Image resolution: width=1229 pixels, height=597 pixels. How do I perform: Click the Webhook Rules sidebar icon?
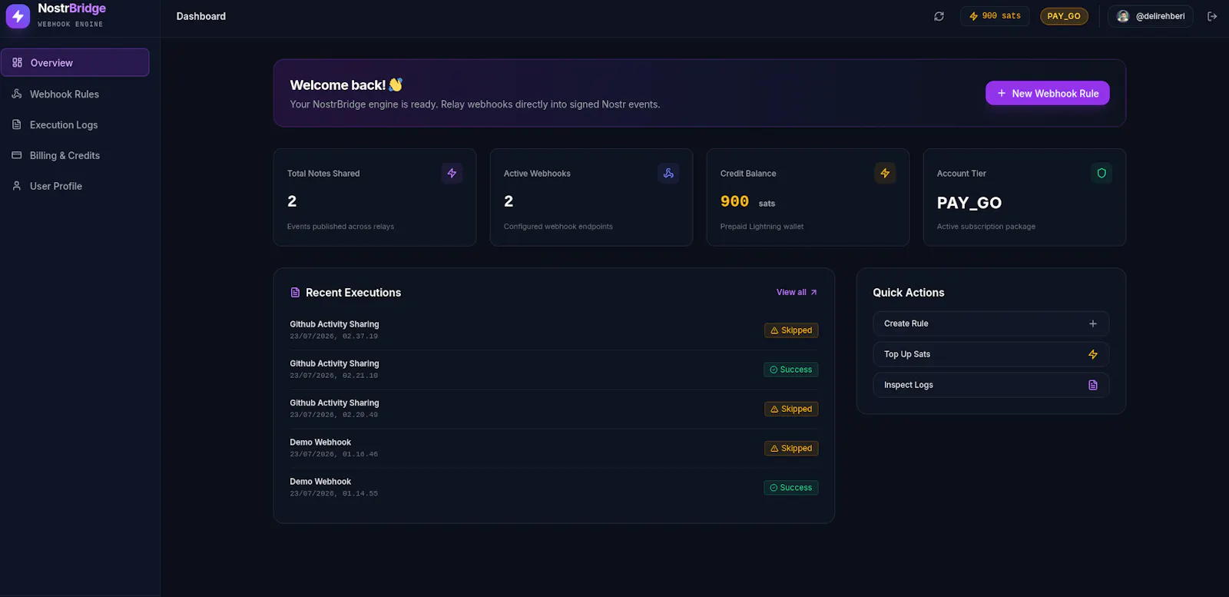coord(17,94)
